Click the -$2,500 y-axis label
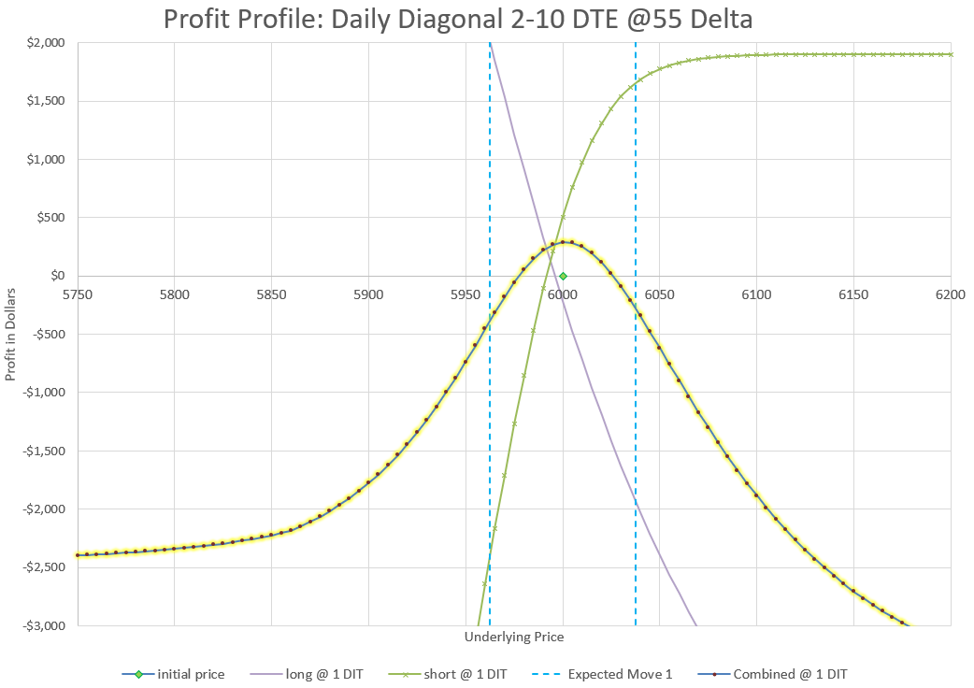974x688 pixels. click(x=44, y=567)
